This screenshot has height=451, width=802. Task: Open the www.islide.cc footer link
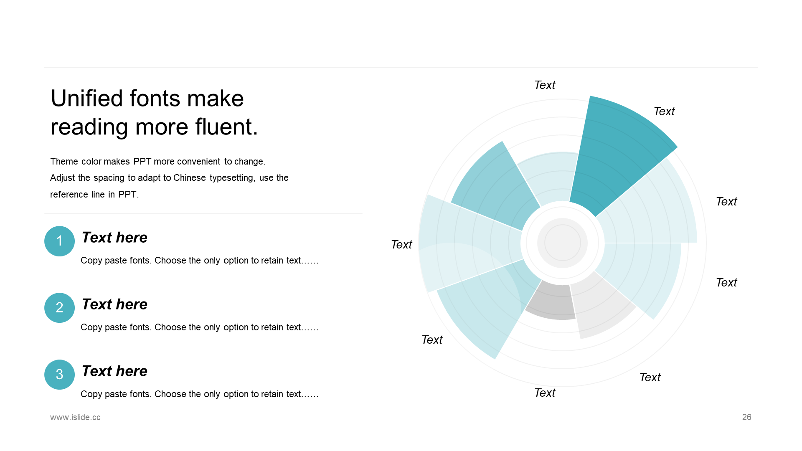tap(75, 417)
